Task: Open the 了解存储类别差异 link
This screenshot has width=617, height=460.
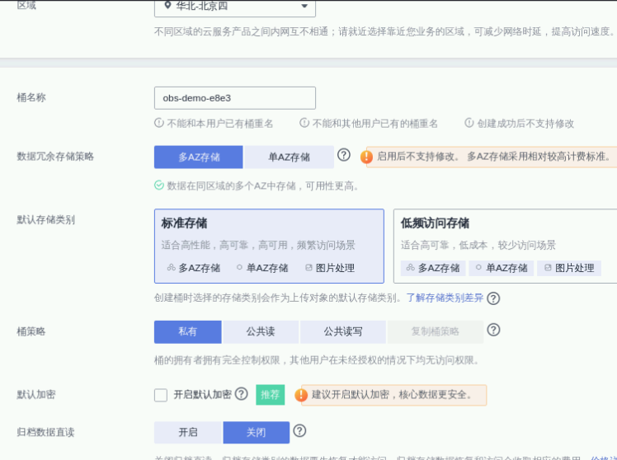Action: [x=445, y=298]
